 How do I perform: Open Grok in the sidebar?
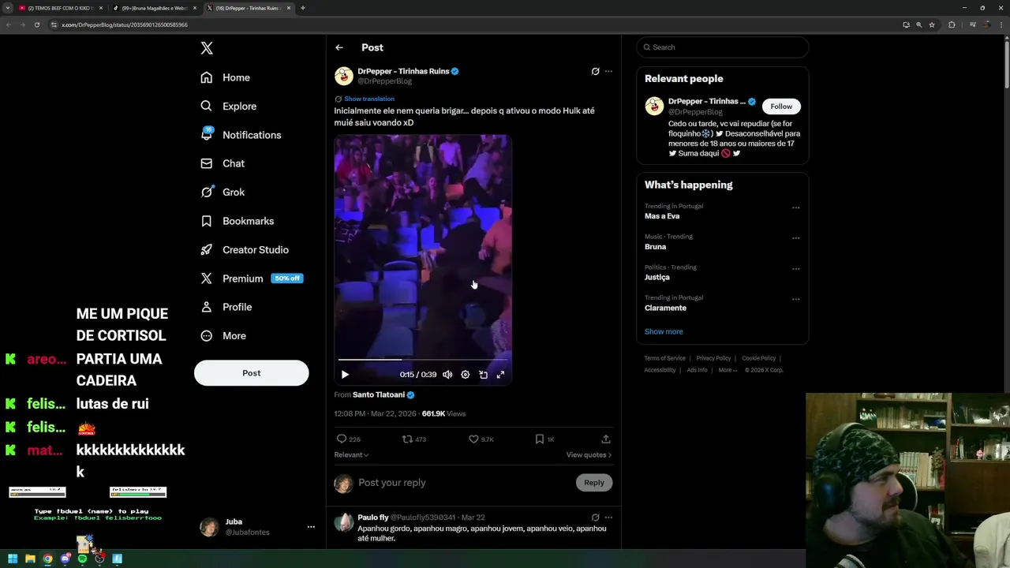coord(223,192)
